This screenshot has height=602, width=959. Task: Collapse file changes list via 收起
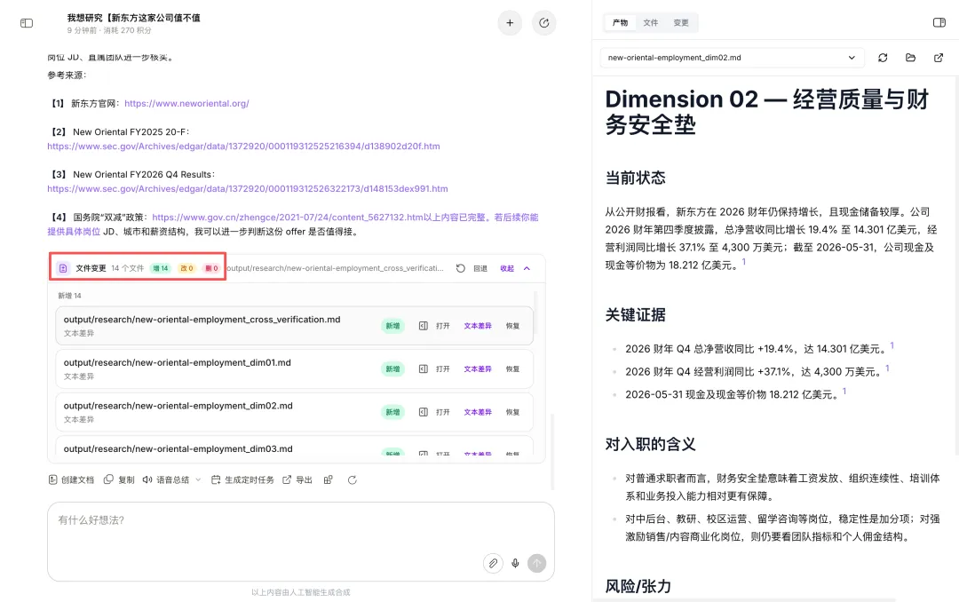click(x=515, y=268)
